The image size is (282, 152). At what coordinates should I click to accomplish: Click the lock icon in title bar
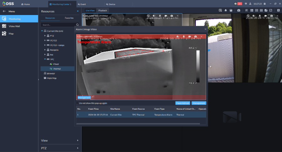(265, 4)
